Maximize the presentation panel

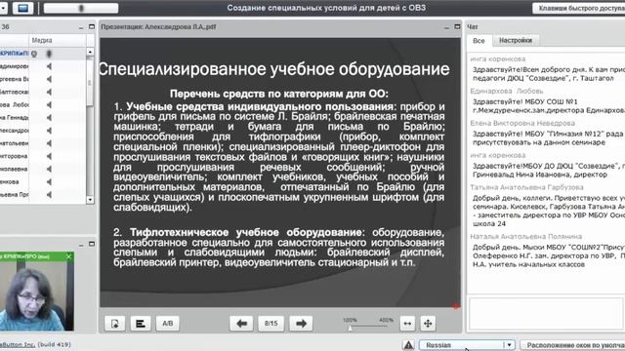(x=457, y=26)
